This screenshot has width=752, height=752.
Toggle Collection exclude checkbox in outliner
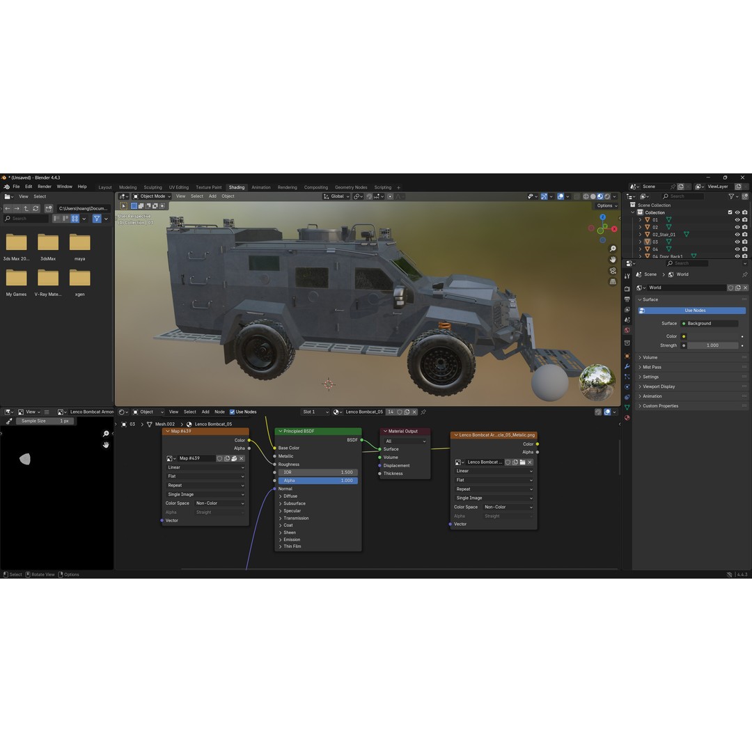(730, 212)
